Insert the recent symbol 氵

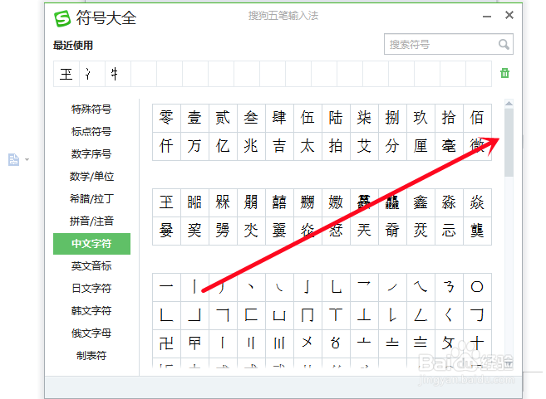pos(92,74)
